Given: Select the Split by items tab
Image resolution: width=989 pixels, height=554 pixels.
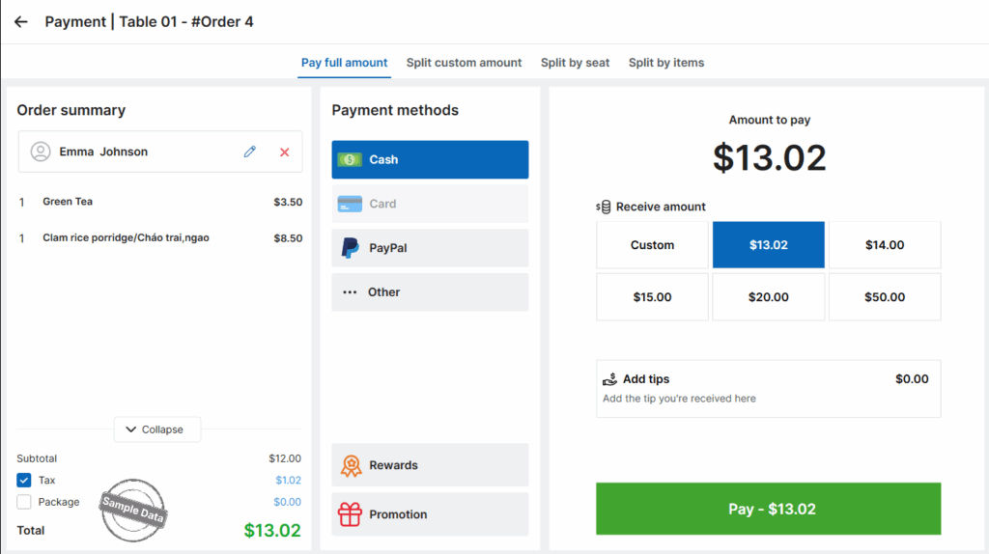Looking at the screenshot, I should [x=666, y=63].
